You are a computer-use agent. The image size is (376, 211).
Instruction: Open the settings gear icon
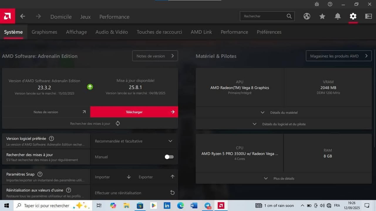pyautogui.click(x=353, y=16)
